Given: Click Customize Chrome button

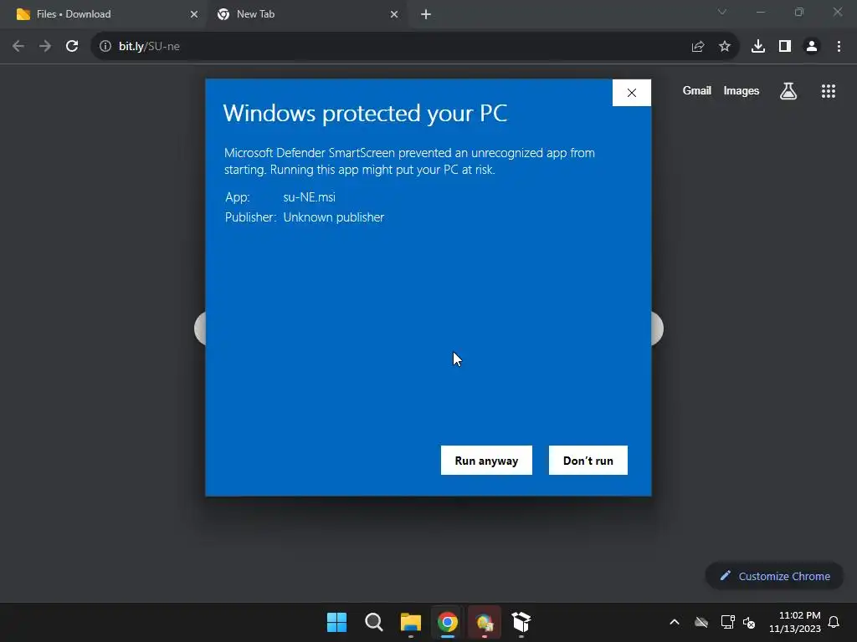Looking at the screenshot, I should (x=774, y=576).
